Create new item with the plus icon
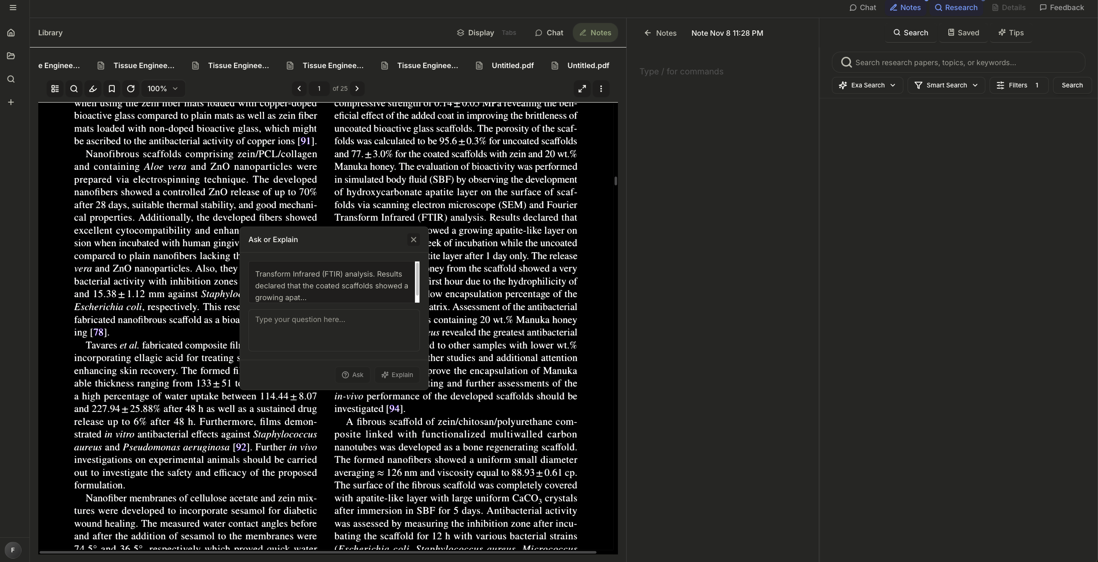The image size is (1098, 562). pyautogui.click(x=11, y=102)
